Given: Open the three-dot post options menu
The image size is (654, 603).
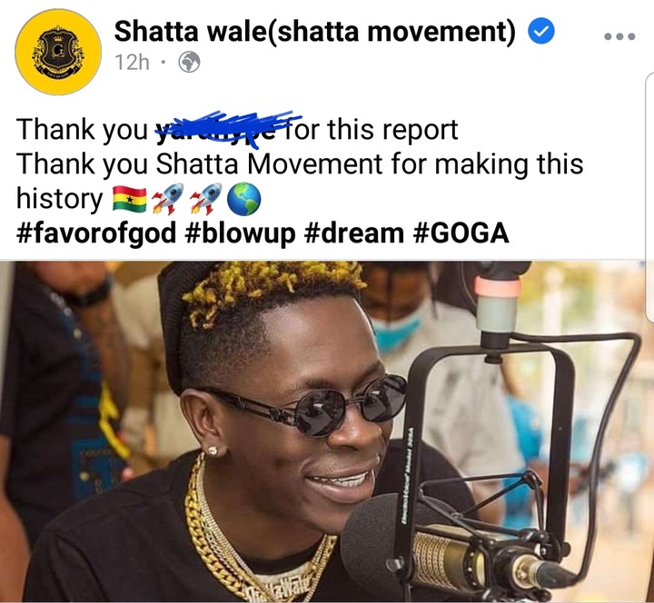Looking at the screenshot, I should [619, 36].
